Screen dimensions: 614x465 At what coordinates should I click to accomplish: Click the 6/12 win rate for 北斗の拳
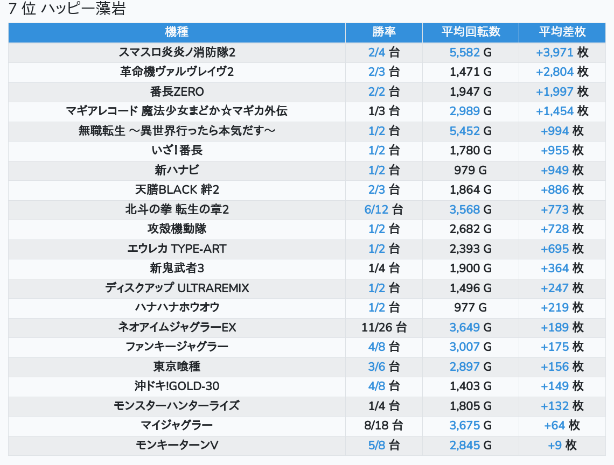coord(376,209)
